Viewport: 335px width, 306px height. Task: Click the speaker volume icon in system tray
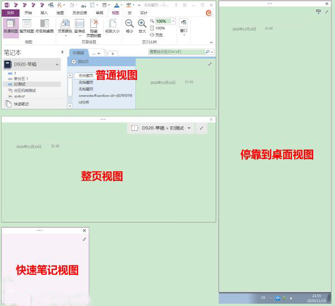pos(291,298)
